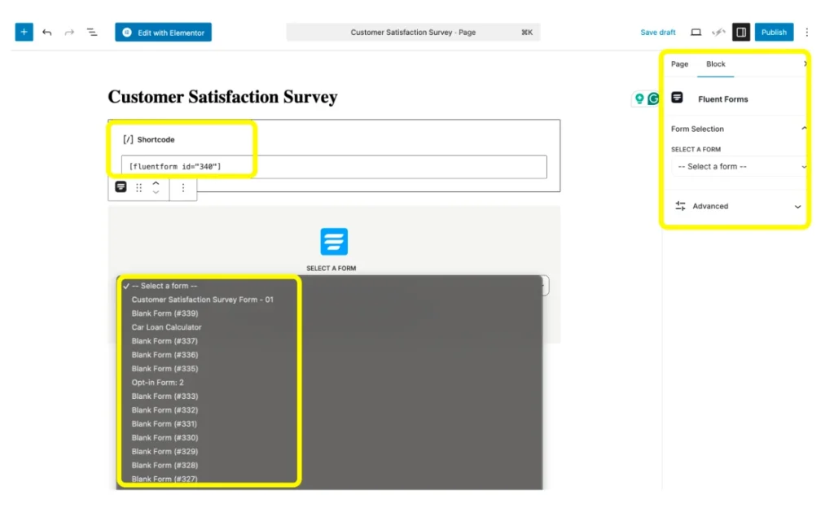
Task: Click into the fluentform shortcode input field
Action: 334,166
